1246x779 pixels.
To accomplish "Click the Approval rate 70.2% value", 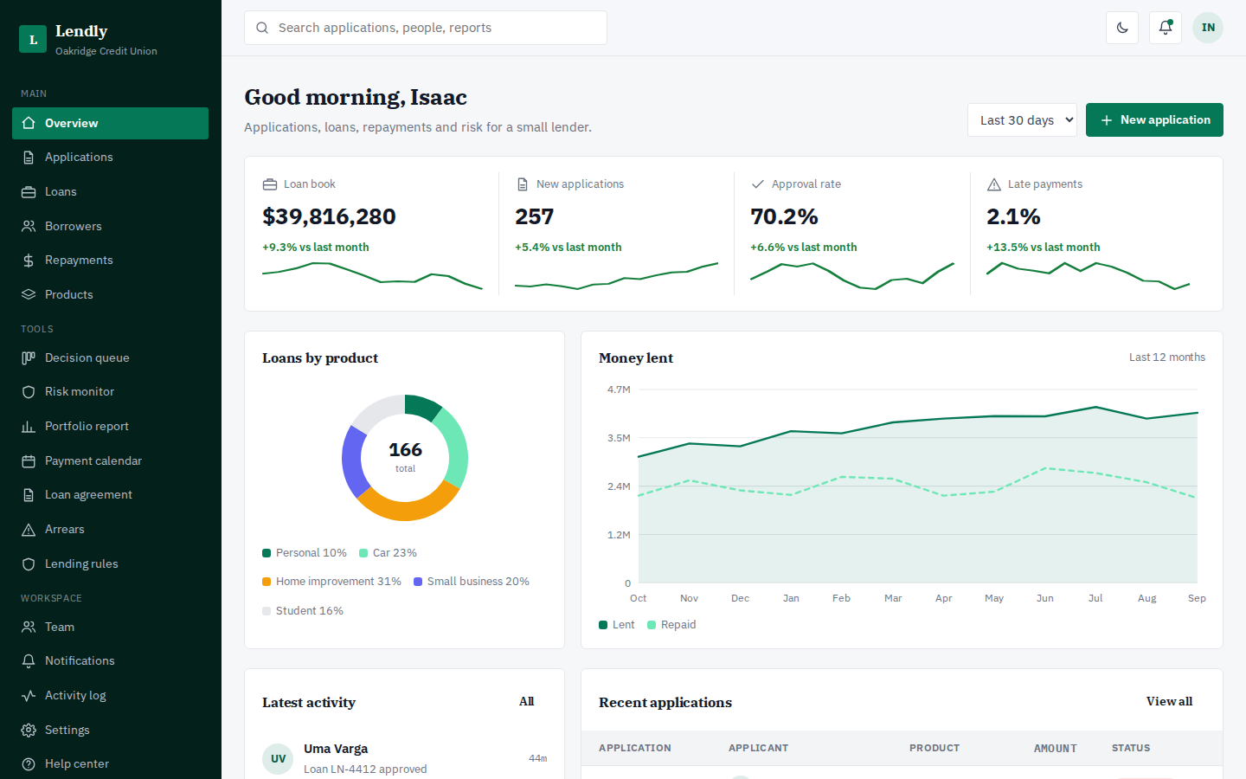I will [784, 216].
